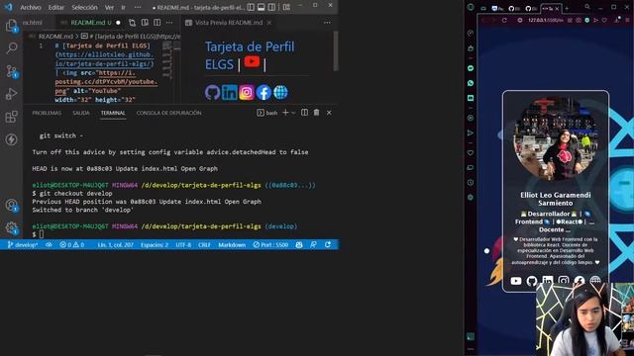Viewport: 634px width, 356px height.
Task: Open the LinkedIn icon in README preview
Action: pos(229,92)
